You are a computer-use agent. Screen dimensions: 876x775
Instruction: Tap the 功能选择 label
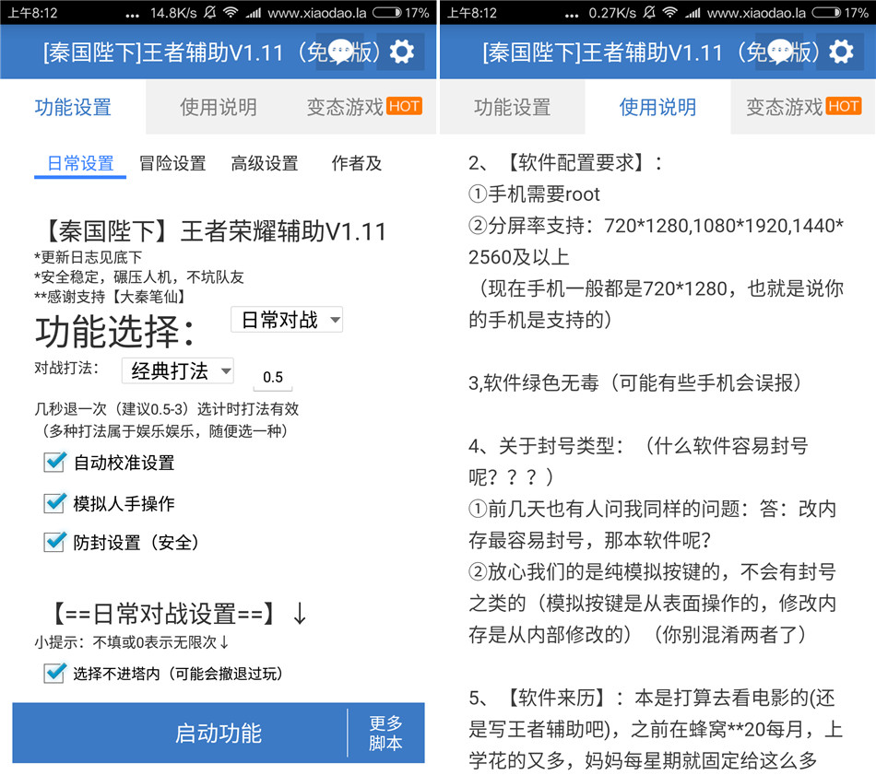click(x=115, y=331)
